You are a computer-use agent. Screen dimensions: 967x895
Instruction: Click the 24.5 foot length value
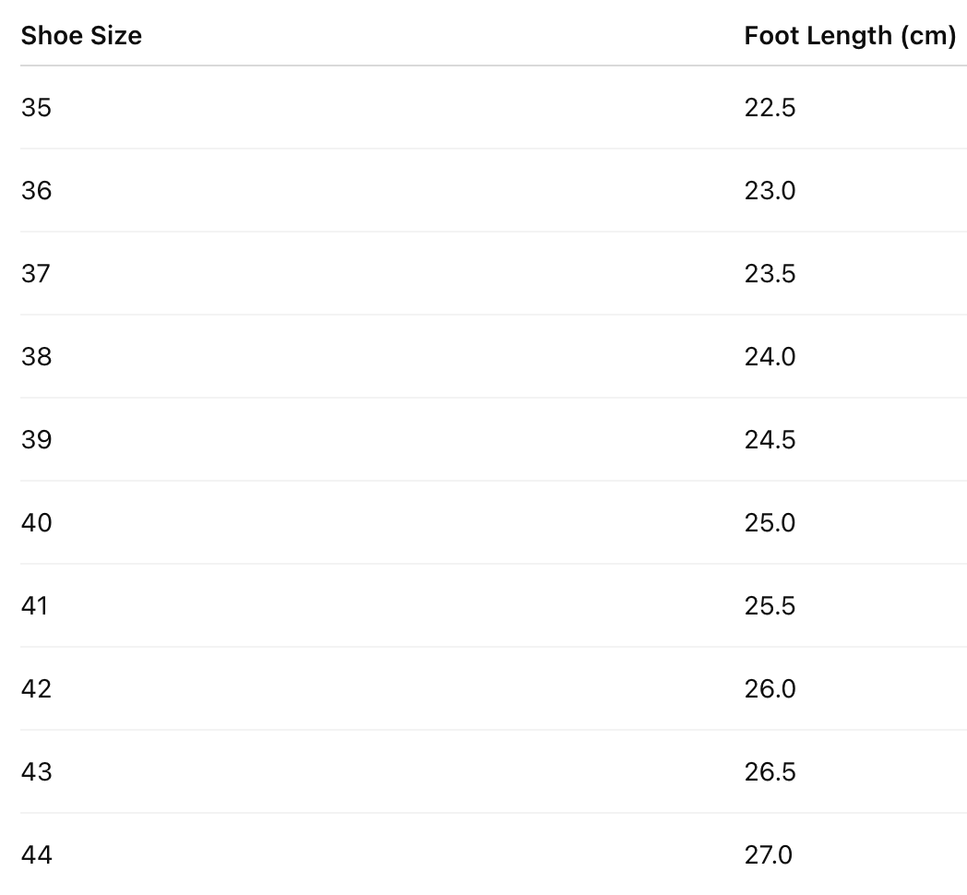(770, 440)
